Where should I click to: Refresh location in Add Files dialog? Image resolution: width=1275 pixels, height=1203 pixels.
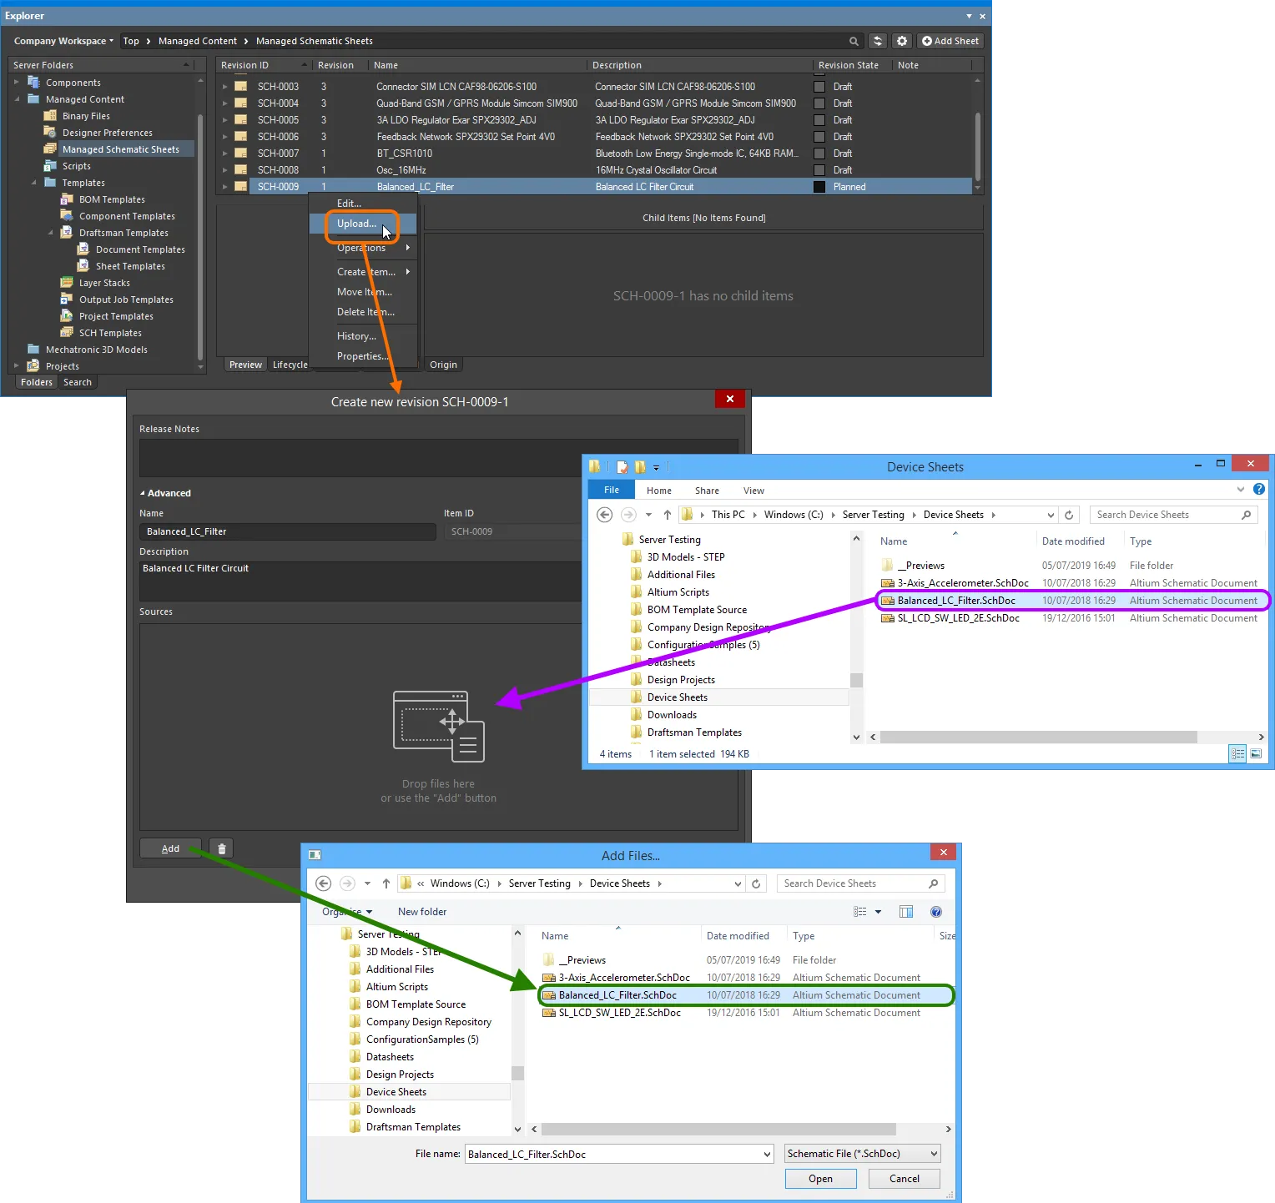756,883
